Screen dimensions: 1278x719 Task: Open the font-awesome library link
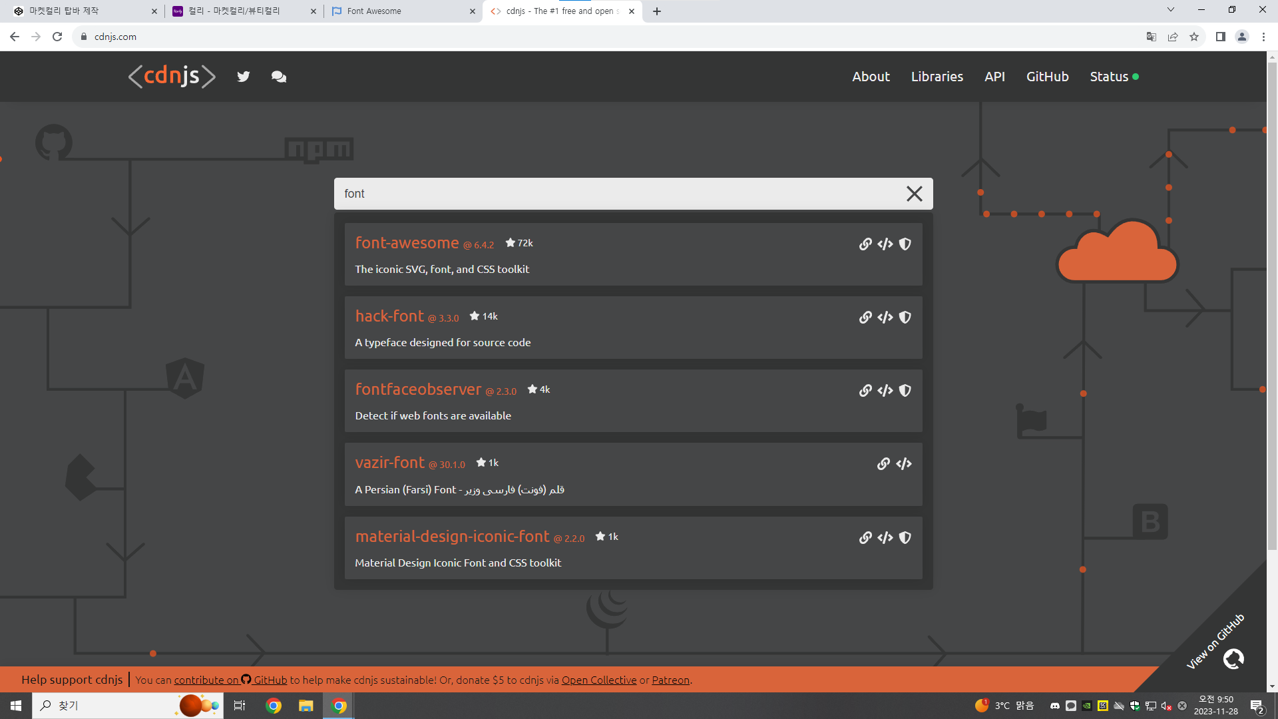407,243
